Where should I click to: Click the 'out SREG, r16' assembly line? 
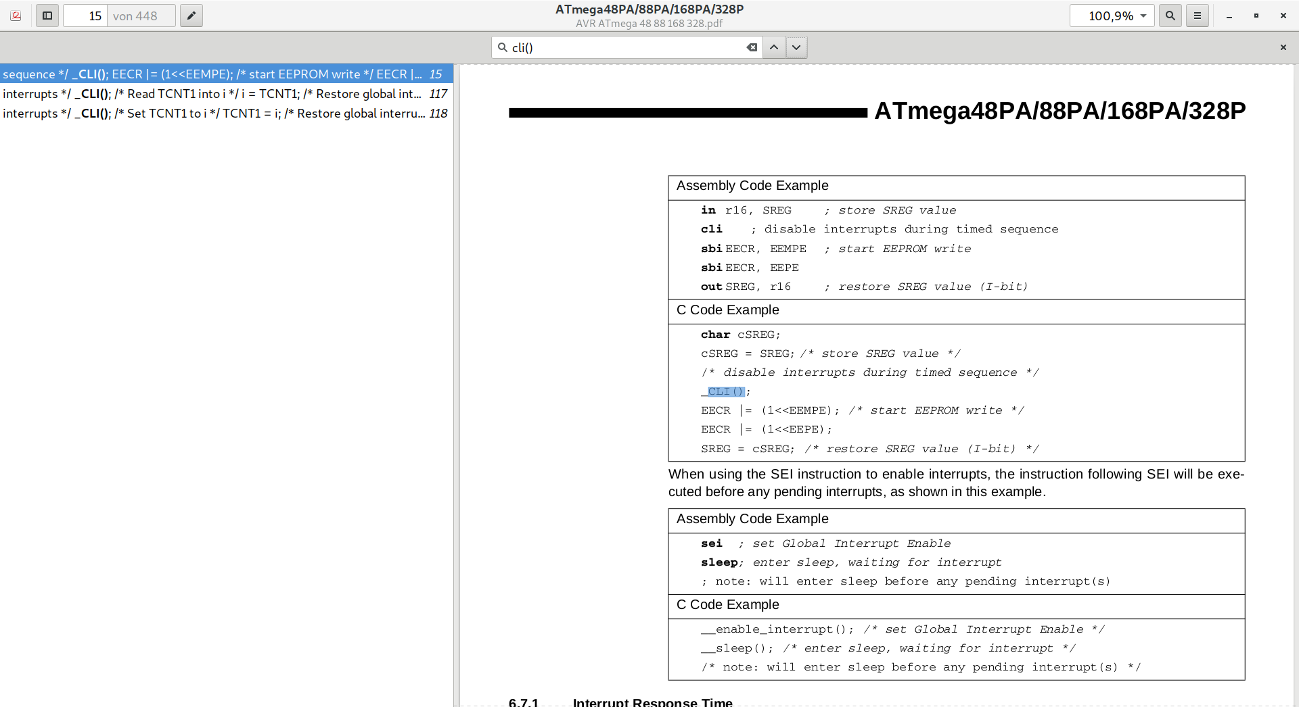coord(865,287)
